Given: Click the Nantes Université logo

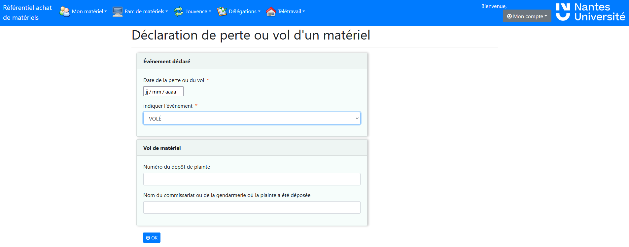Looking at the screenshot, I should [x=590, y=12].
